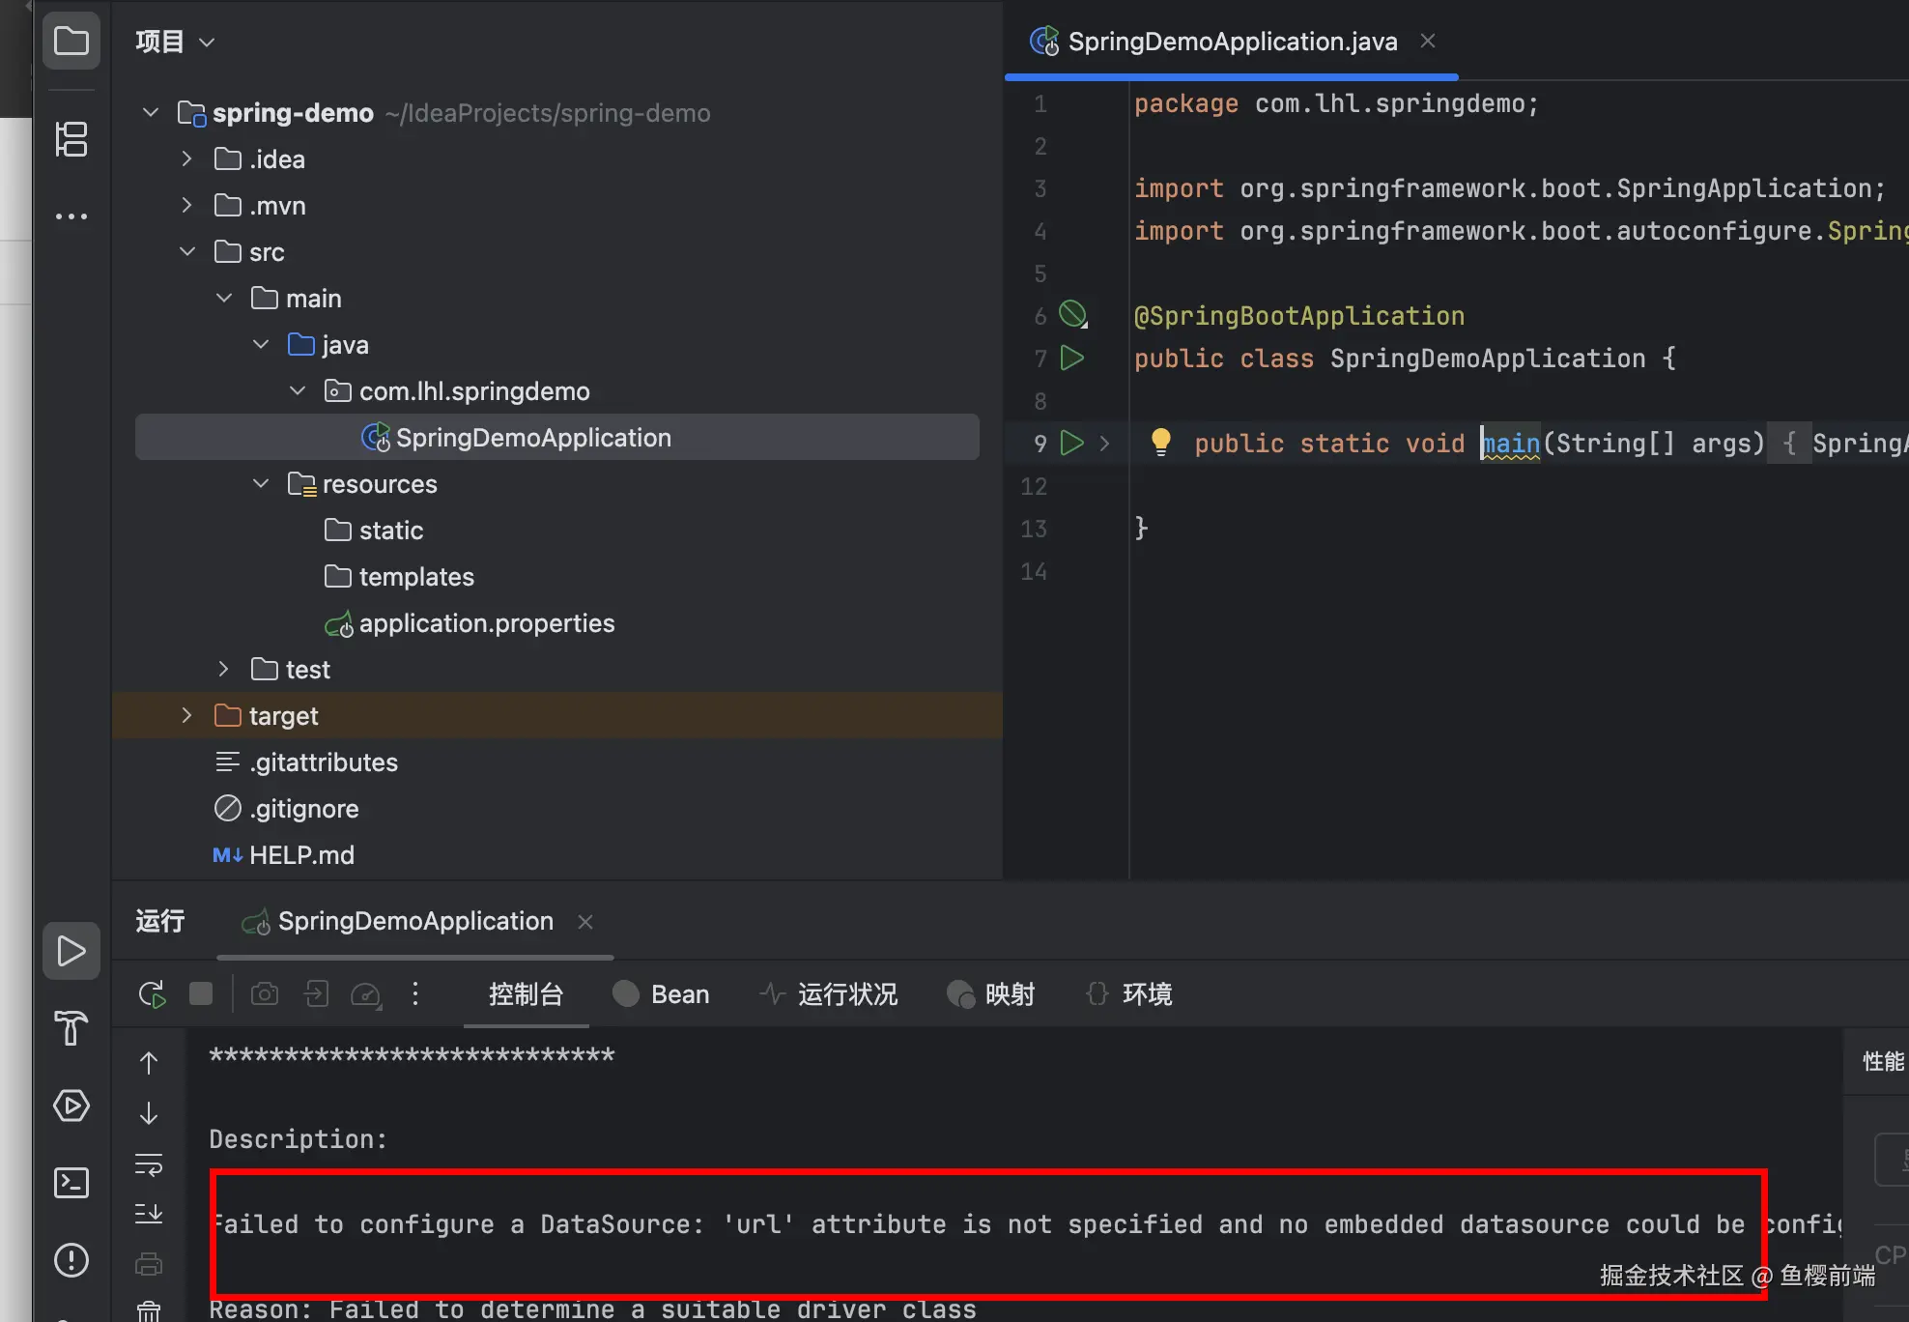Viewport: 1909px width, 1322px height.
Task: Toggle soft-wrap in console output
Action: coord(149,1164)
